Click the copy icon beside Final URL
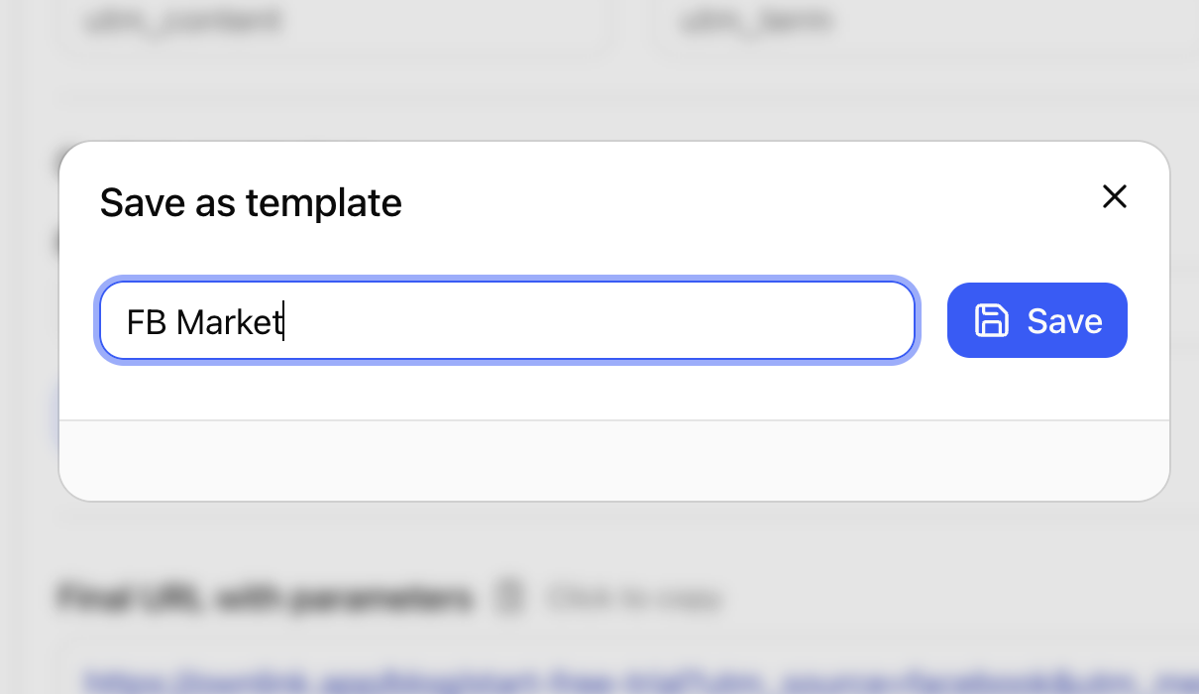This screenshot has width=1199, height=694. [508, 598]
